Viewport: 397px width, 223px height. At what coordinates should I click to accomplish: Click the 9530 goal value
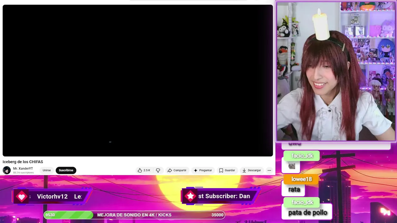[x=50, y=215]
